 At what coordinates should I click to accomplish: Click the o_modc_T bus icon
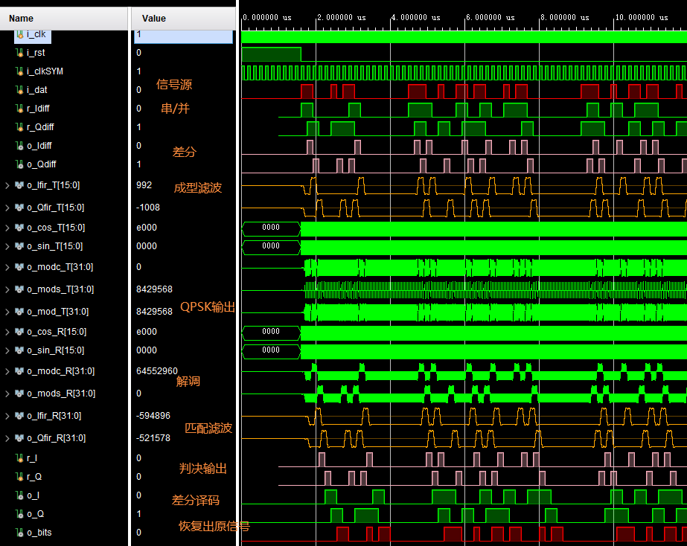(19, 266)
